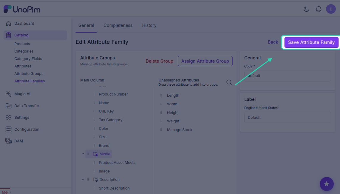Click drag handle beside Media group
This screenshot has width=340, height=194.
(88, 154)
